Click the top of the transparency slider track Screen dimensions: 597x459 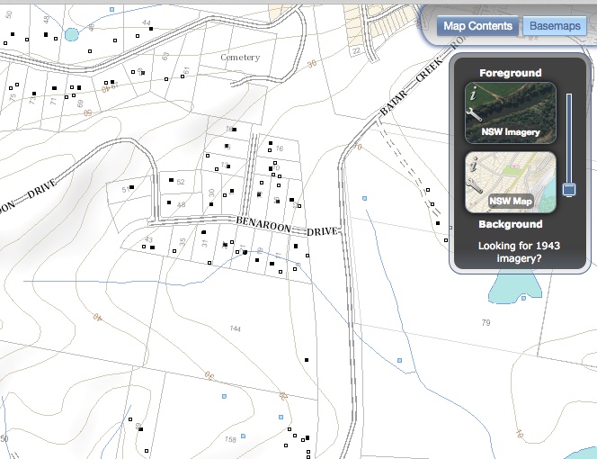(567, 97)
